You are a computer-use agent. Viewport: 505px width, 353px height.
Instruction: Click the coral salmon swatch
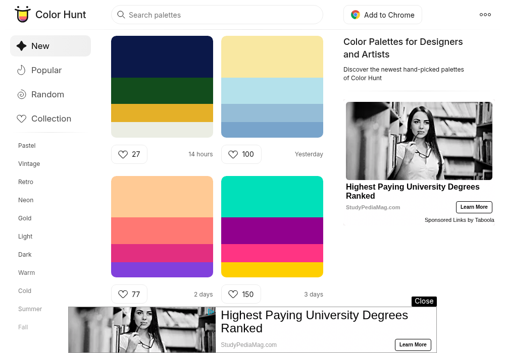pos(162,231)
